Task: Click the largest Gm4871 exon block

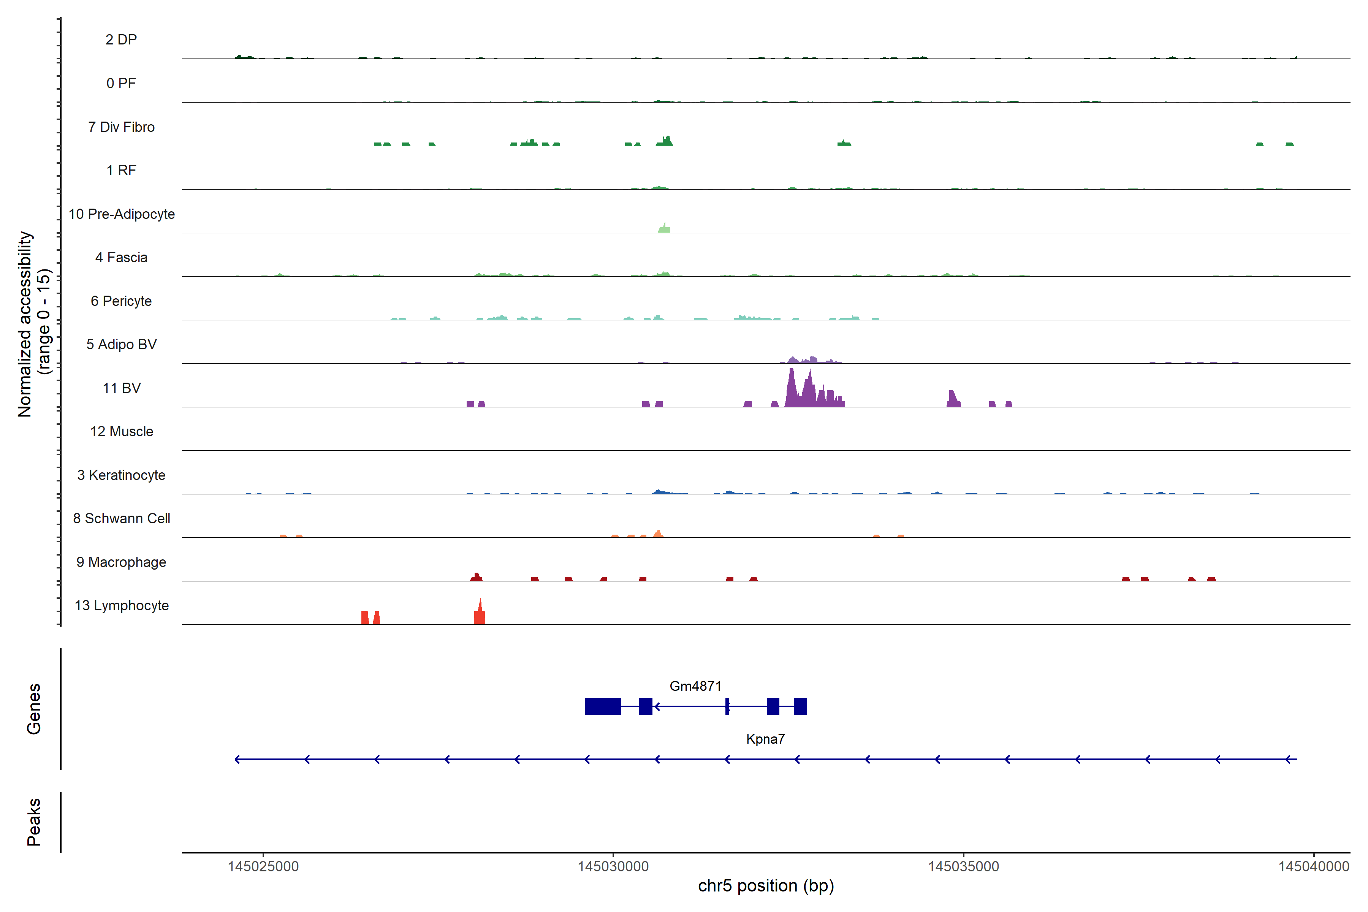Action: (x=603, y=706)
